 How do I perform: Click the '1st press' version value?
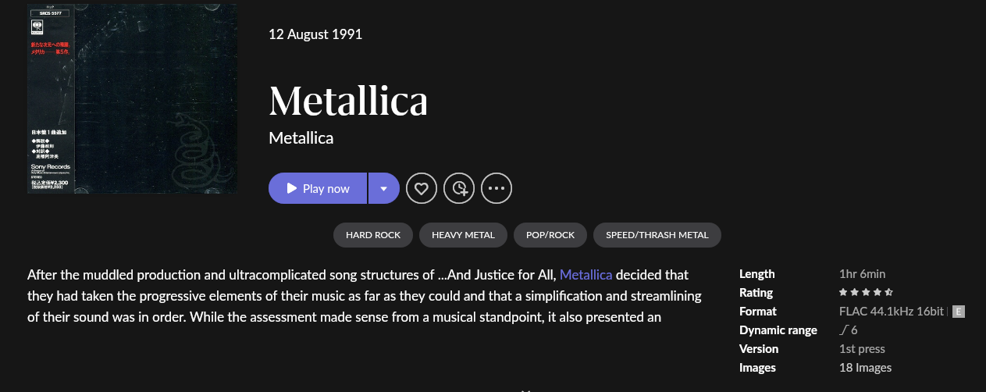point(862,349)
